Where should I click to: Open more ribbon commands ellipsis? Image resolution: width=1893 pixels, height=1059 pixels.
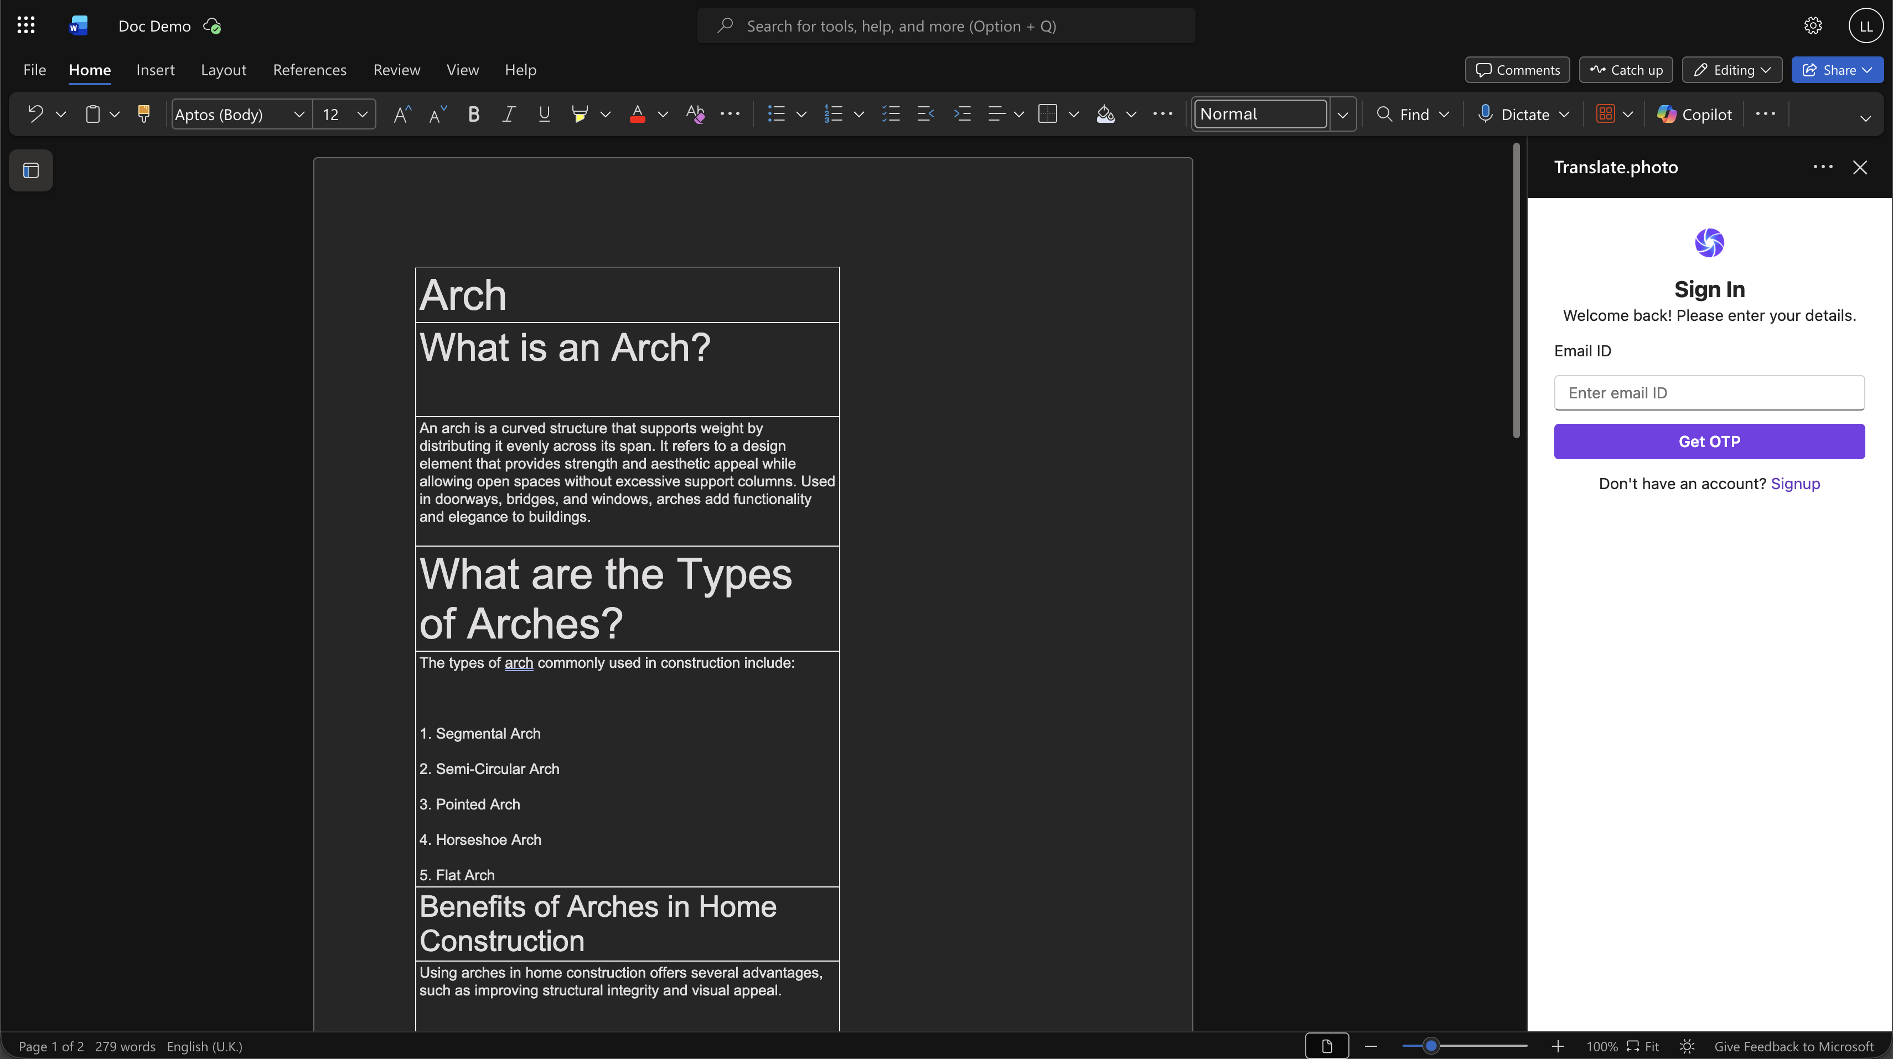click(x=1765, y=114)
